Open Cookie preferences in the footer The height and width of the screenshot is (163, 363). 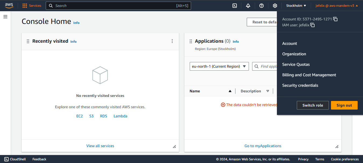(x=345, y=159)
